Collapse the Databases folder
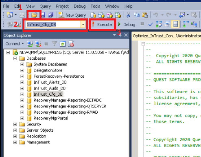Viewport: 201px width, 157px height. (15, 58)
